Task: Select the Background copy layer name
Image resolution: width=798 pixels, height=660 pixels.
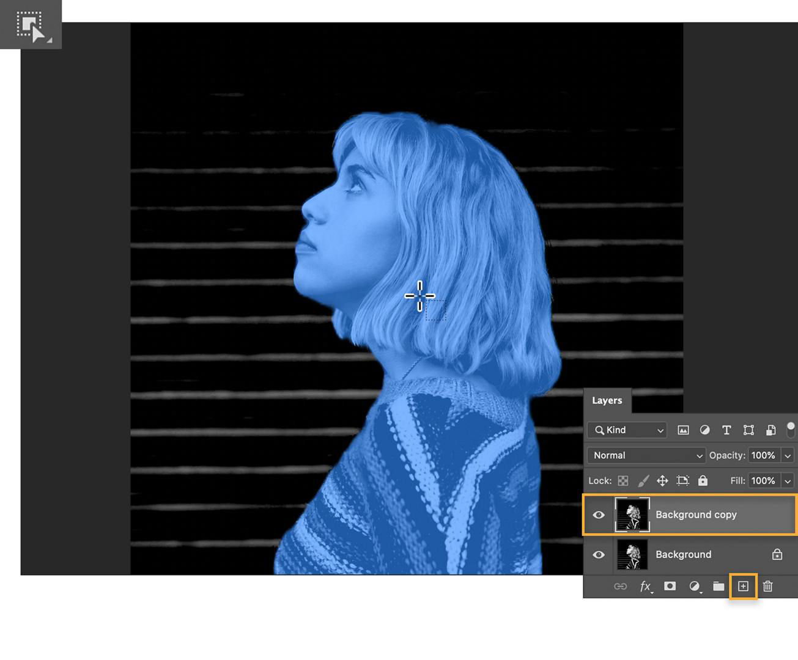Action: click(x=696, y=515)
